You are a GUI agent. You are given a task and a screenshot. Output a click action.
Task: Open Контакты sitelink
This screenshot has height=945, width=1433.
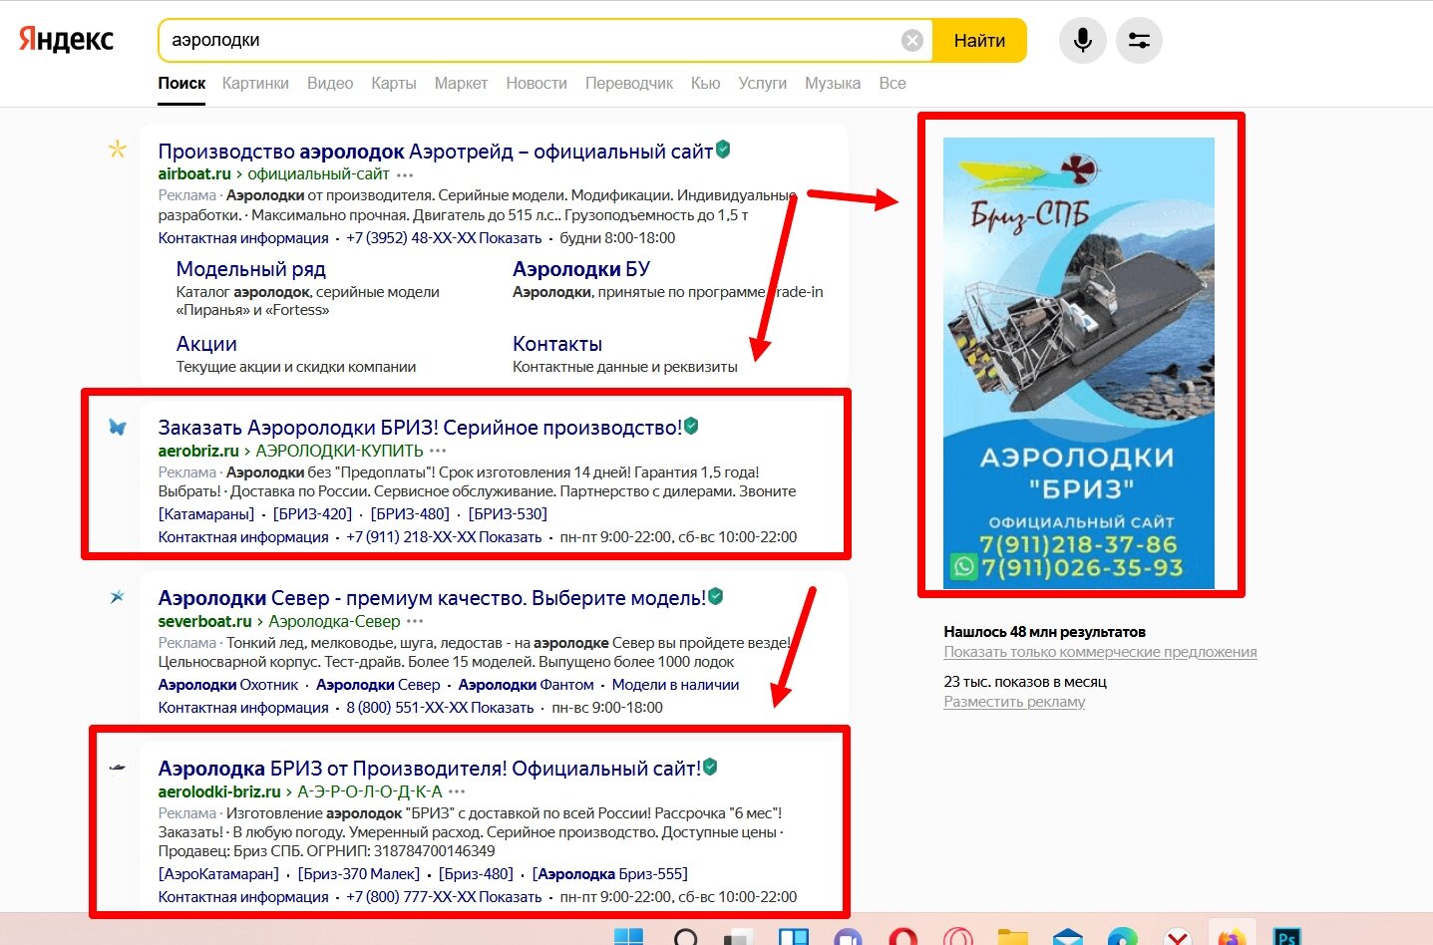(x=557, y=344)
